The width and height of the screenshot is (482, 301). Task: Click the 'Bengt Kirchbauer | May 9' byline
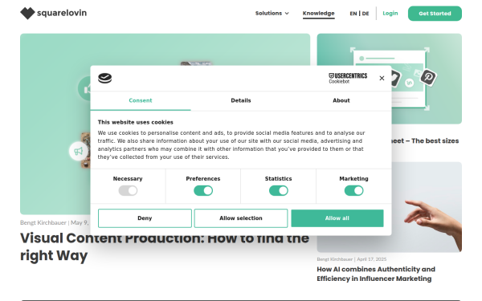click(55, 222)
